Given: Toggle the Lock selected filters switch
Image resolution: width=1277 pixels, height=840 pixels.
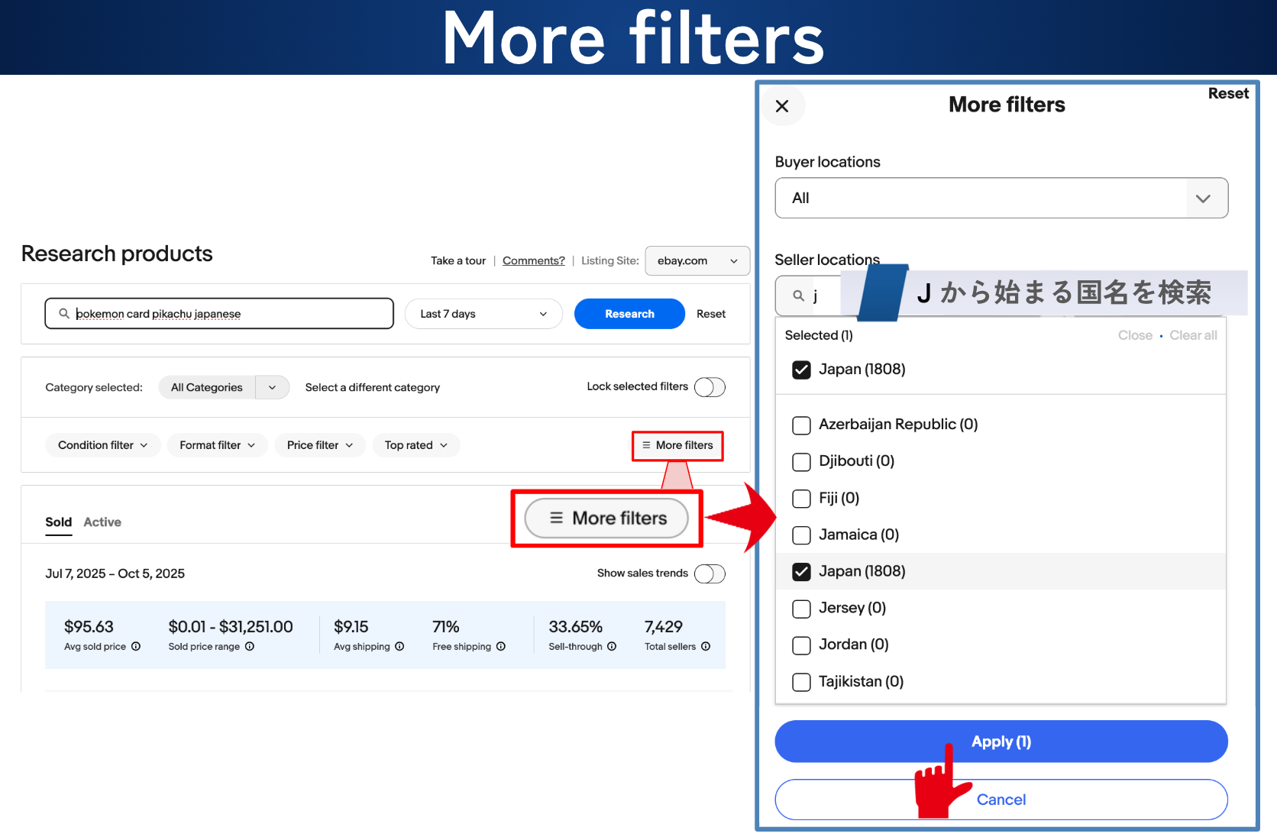Looking at the screenshot, I should coord(709,387).
